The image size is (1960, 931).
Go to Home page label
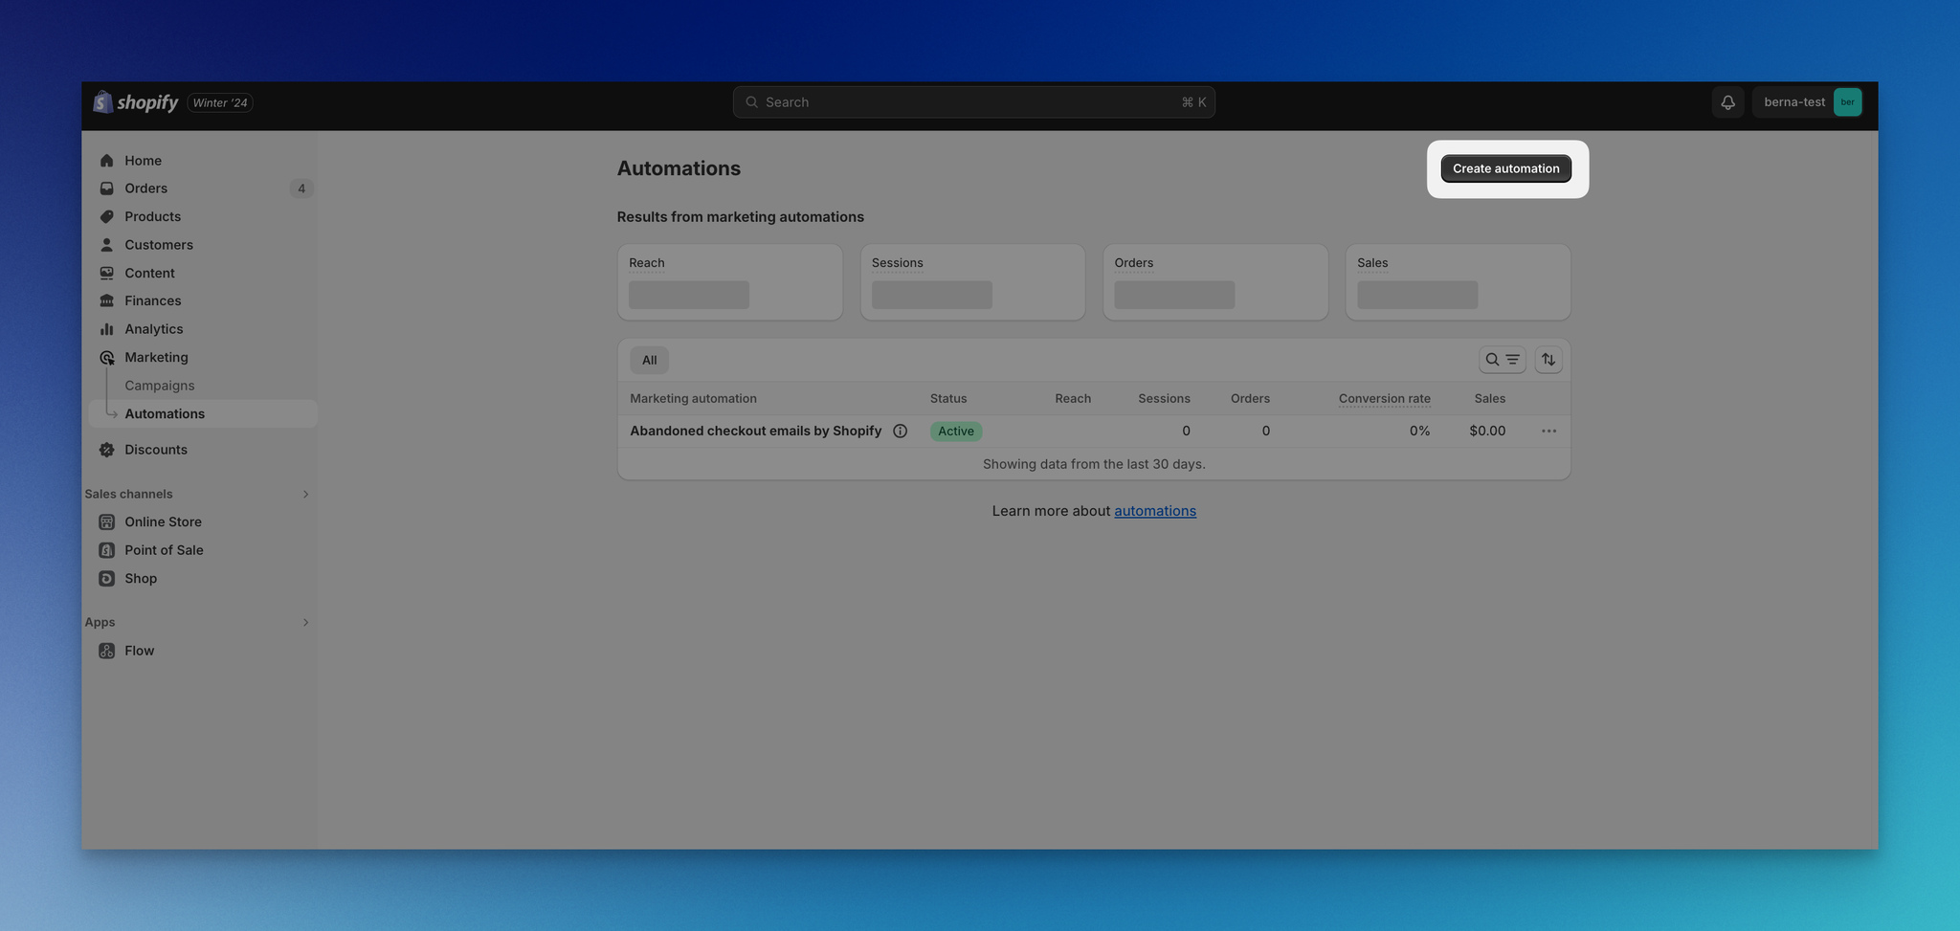[x=143, y=161]
